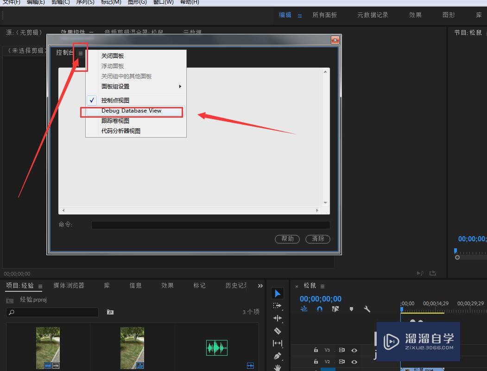
Task: Hide V2 track output eye
Action: 354,362
